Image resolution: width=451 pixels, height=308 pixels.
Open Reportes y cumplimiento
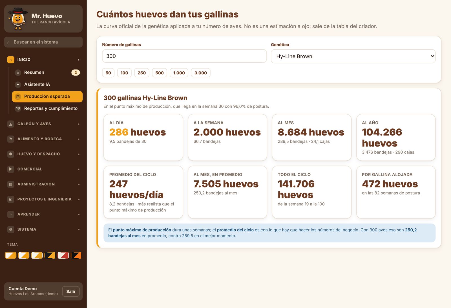click(x=47, y=108)
